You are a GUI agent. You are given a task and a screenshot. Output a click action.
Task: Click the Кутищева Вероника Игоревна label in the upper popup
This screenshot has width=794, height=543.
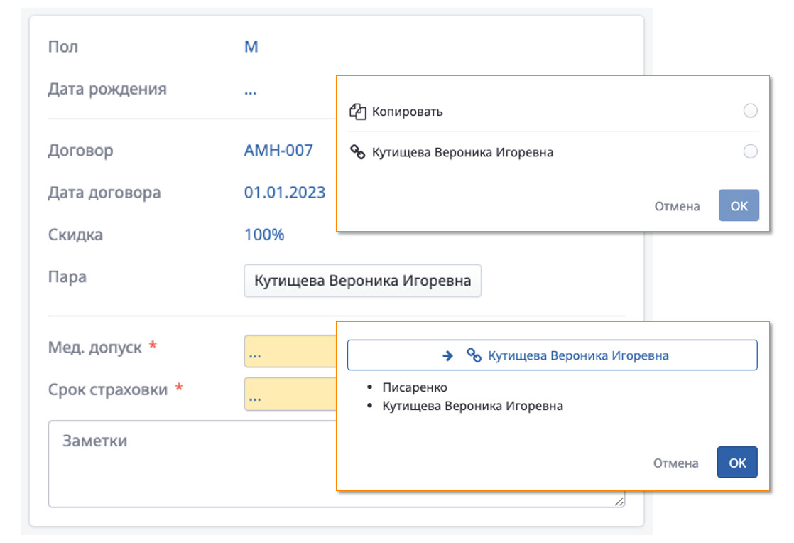(x=462, y=153)
